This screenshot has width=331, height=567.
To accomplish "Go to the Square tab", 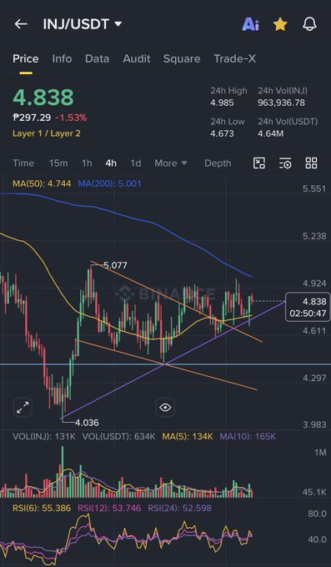I will 182,58.
